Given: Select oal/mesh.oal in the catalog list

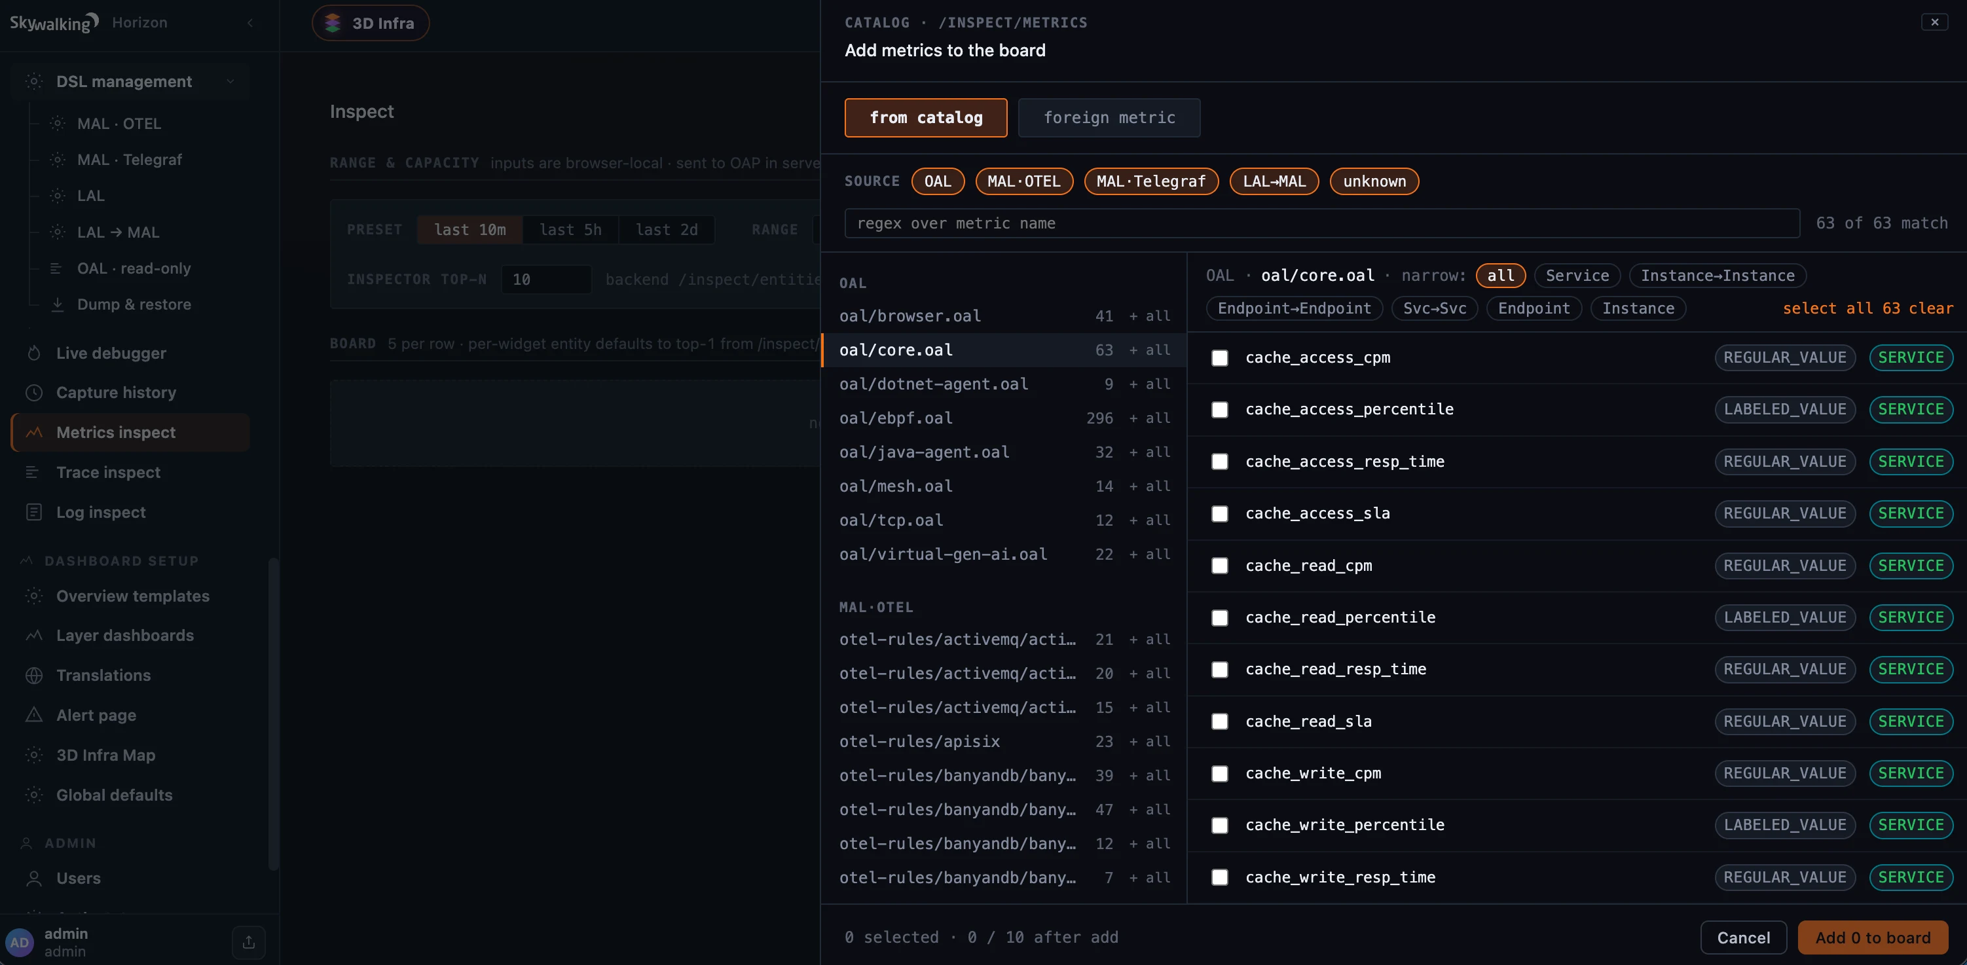Looking at the screenshot, I should [1003, 486].
